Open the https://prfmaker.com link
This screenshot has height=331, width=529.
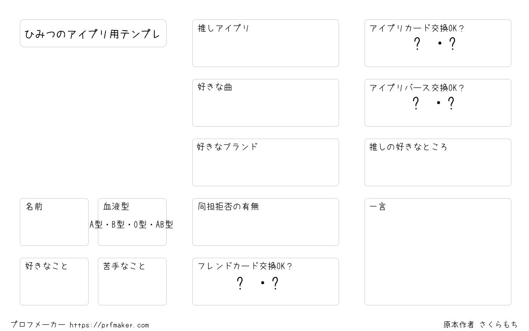point(109,325)
